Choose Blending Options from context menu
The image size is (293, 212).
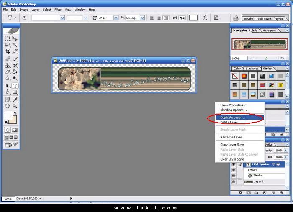[240, 110]
